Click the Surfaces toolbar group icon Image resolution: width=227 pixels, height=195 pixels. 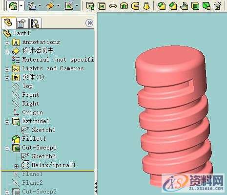coord(50,6)
